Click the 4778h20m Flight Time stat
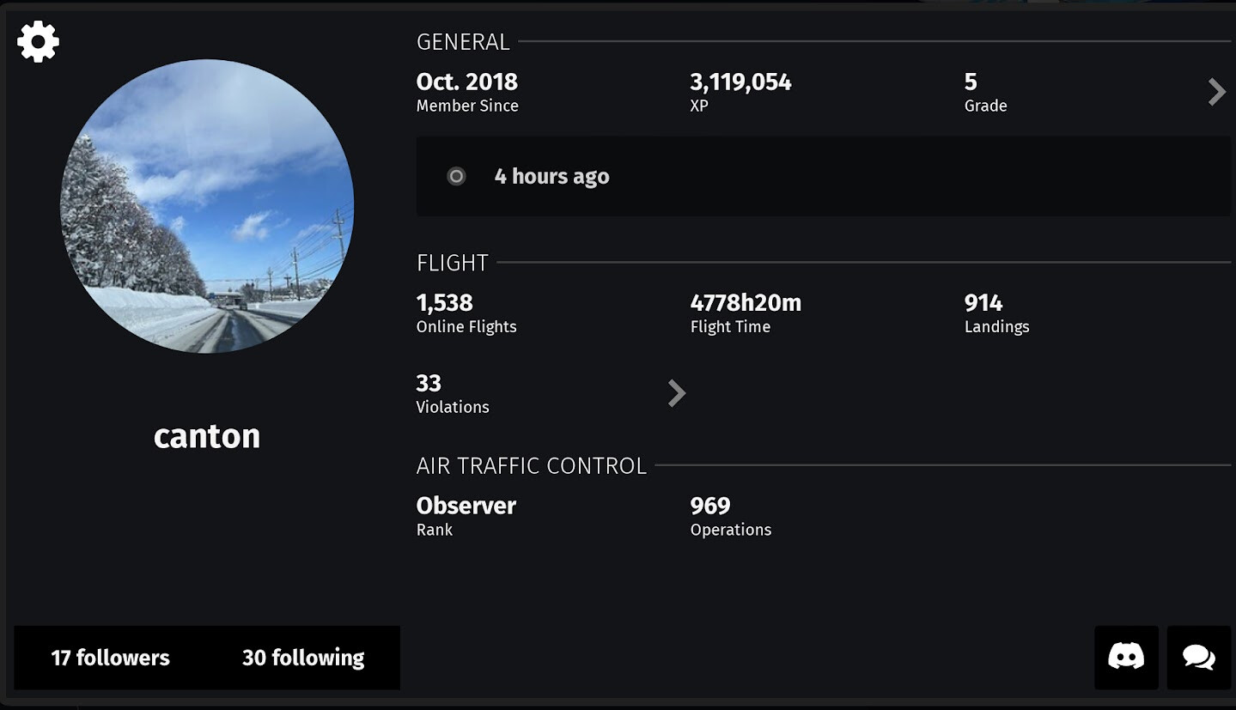 click(x=746, y=303)
